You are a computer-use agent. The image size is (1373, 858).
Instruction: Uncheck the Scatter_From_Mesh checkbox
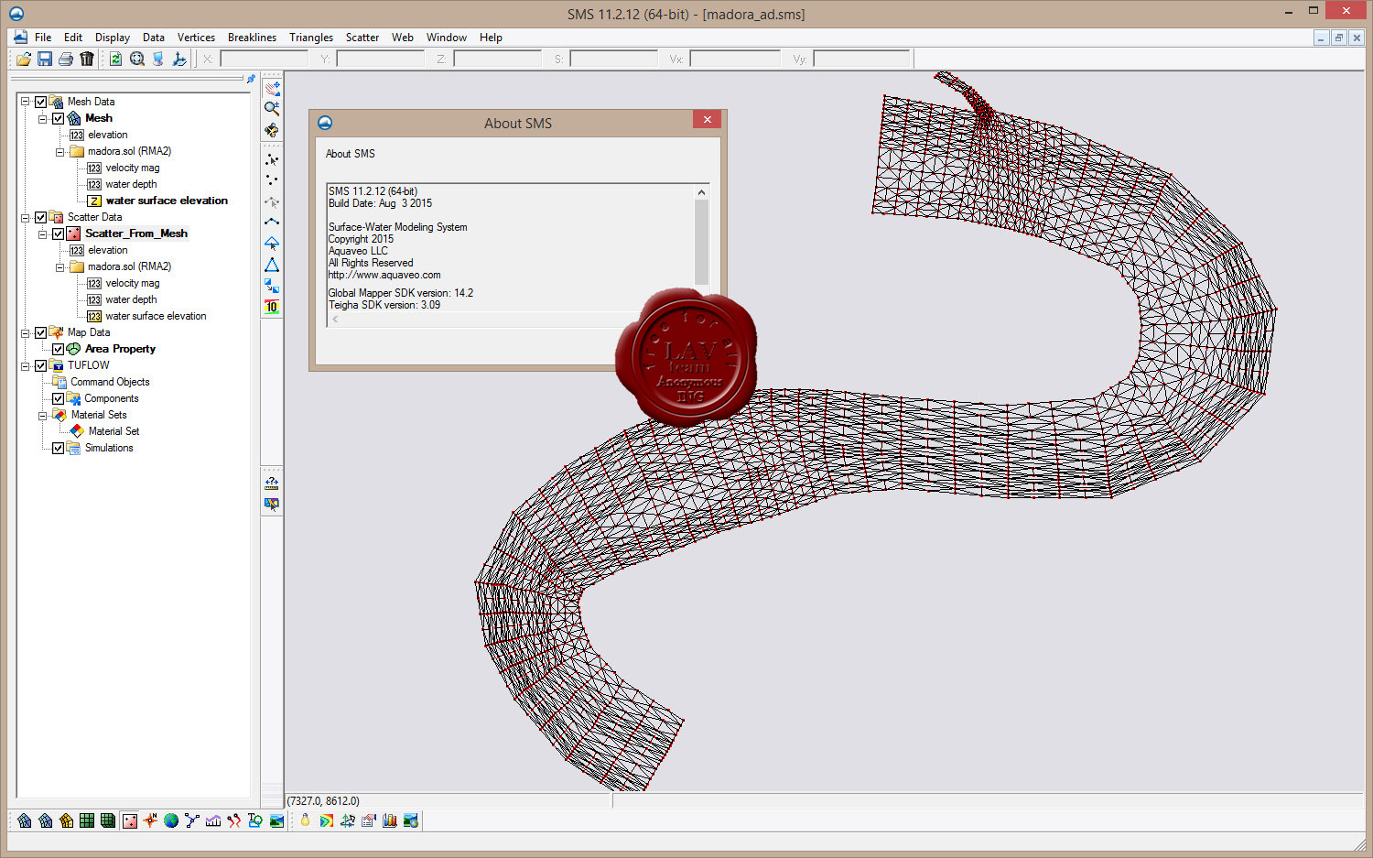59,234
